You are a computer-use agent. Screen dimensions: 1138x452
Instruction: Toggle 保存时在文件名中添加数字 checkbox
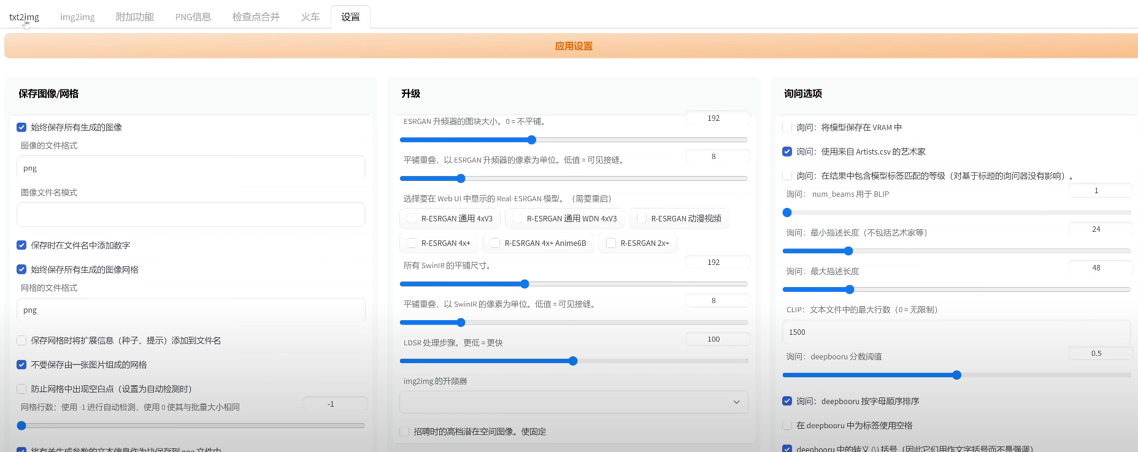tap(21, 245)
